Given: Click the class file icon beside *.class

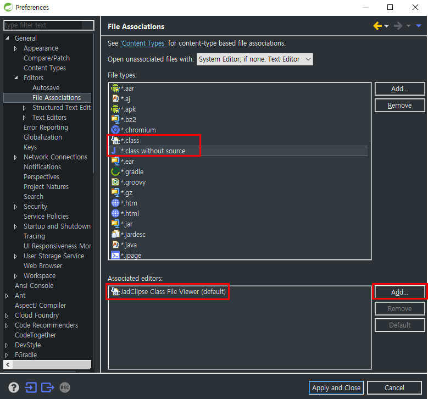Looking at the screenshot, I should (115, 140).
